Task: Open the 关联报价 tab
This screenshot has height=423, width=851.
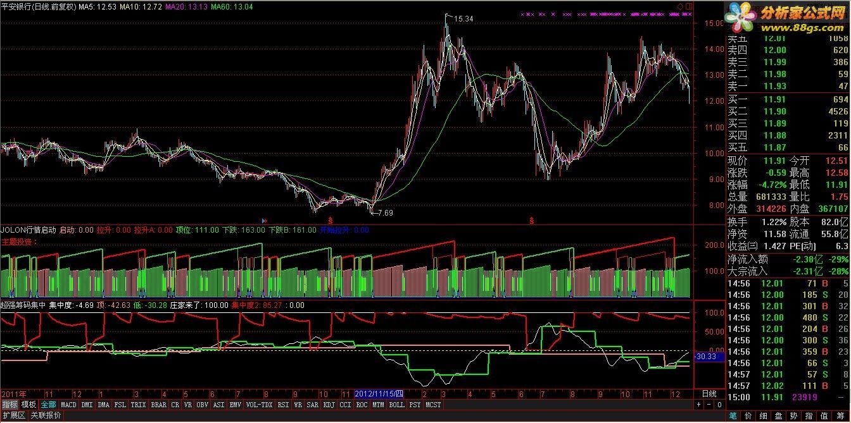Action: coord(46,415)
